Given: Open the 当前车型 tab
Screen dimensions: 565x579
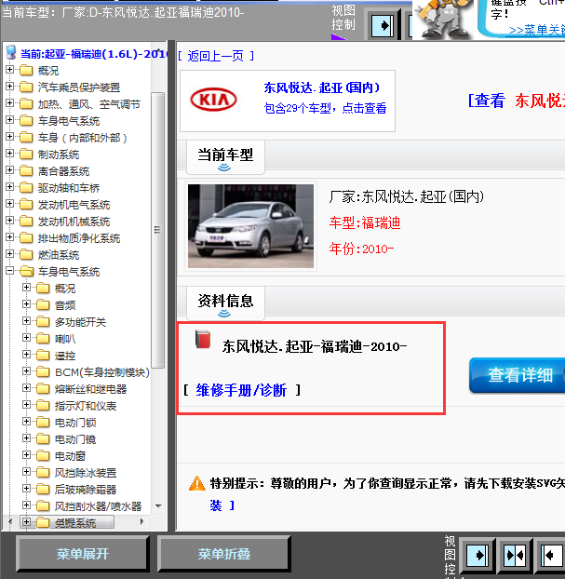Looking at the screenshot, I should (225, 157).
